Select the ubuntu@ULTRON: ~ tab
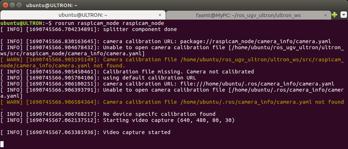This screenshot has height=149, width=348. 83,15
